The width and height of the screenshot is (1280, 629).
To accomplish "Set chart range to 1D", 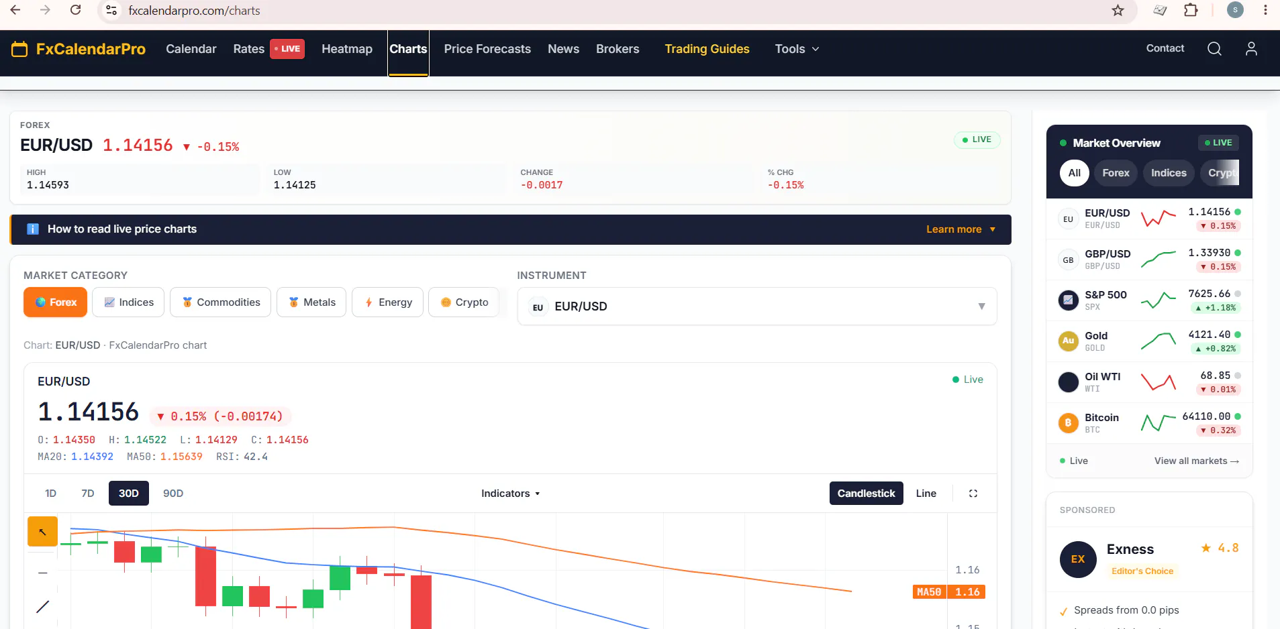I will pyautogui.click(x=50, y=494).
